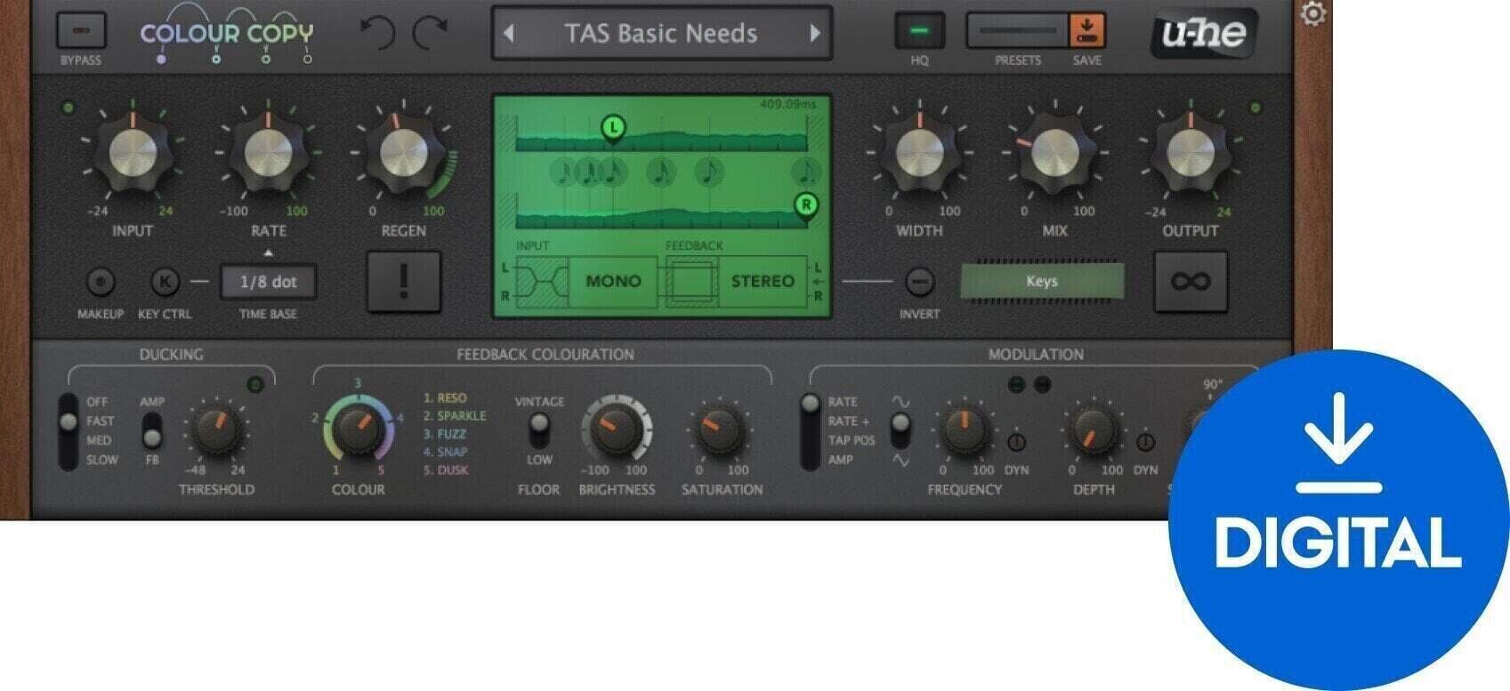Open the Presets browser

pyautogui.click(x=1018, y=31)
